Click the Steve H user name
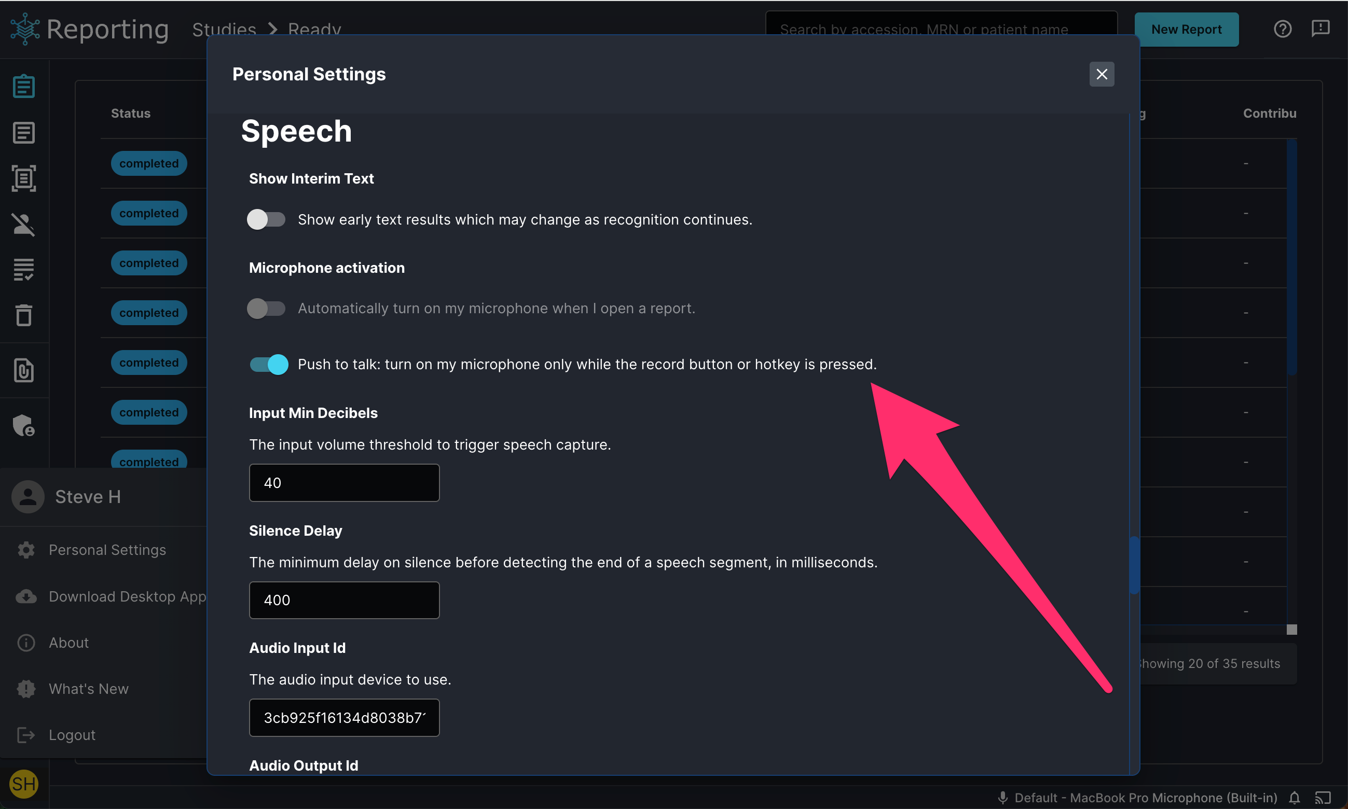 tap(88, 497)
